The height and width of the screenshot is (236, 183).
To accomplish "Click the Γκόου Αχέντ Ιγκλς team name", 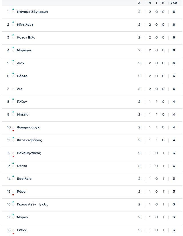I will click(32, 204).
